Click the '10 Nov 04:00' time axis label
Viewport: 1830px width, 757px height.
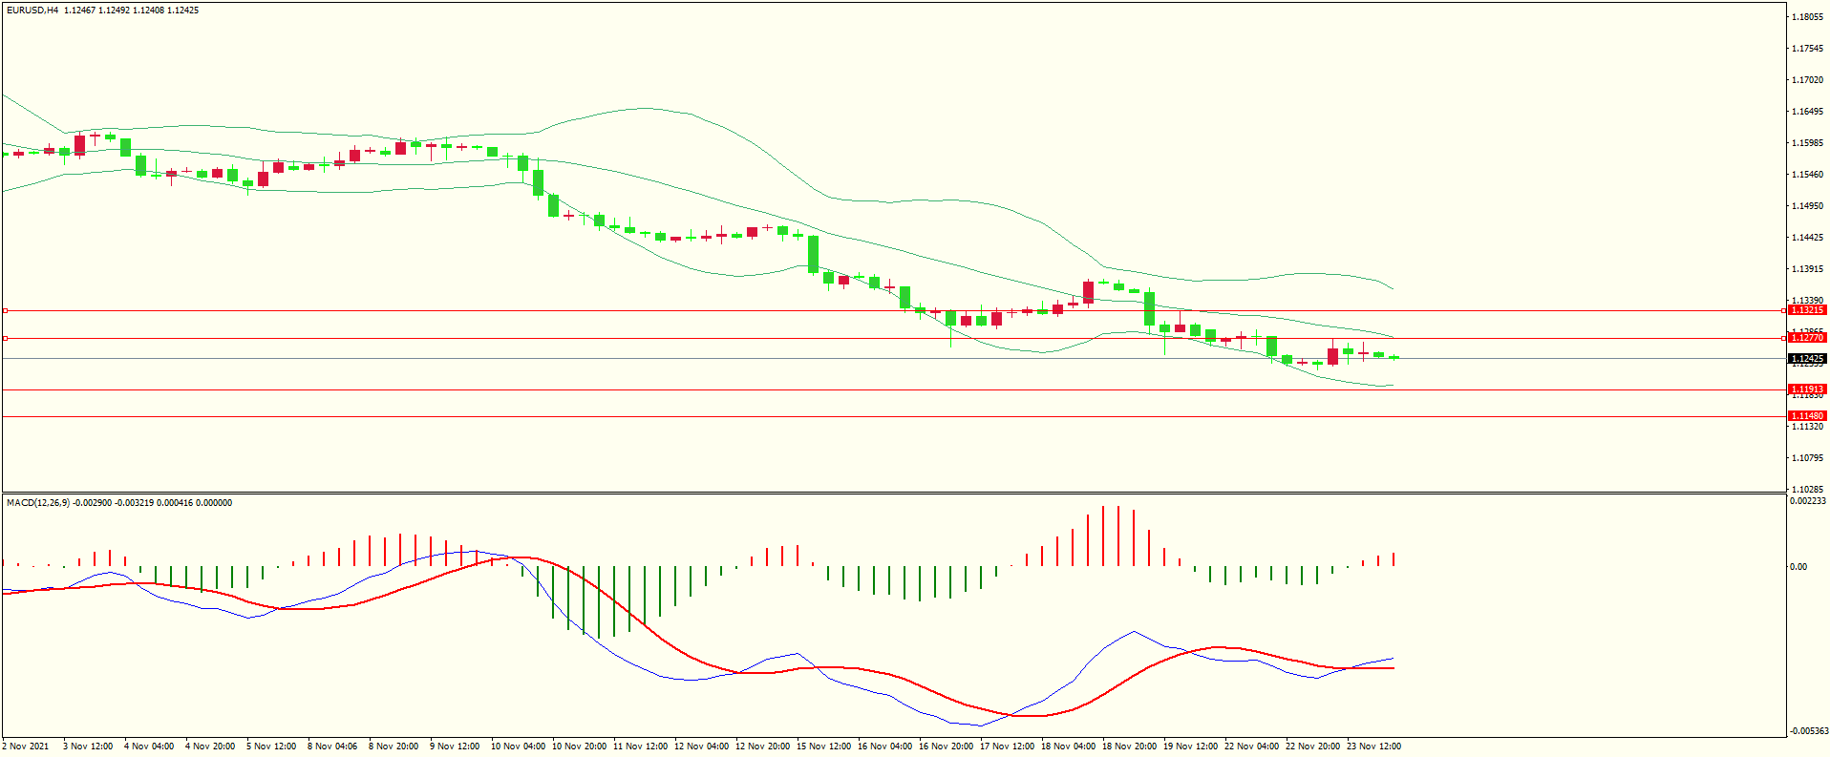coord(518,746)
